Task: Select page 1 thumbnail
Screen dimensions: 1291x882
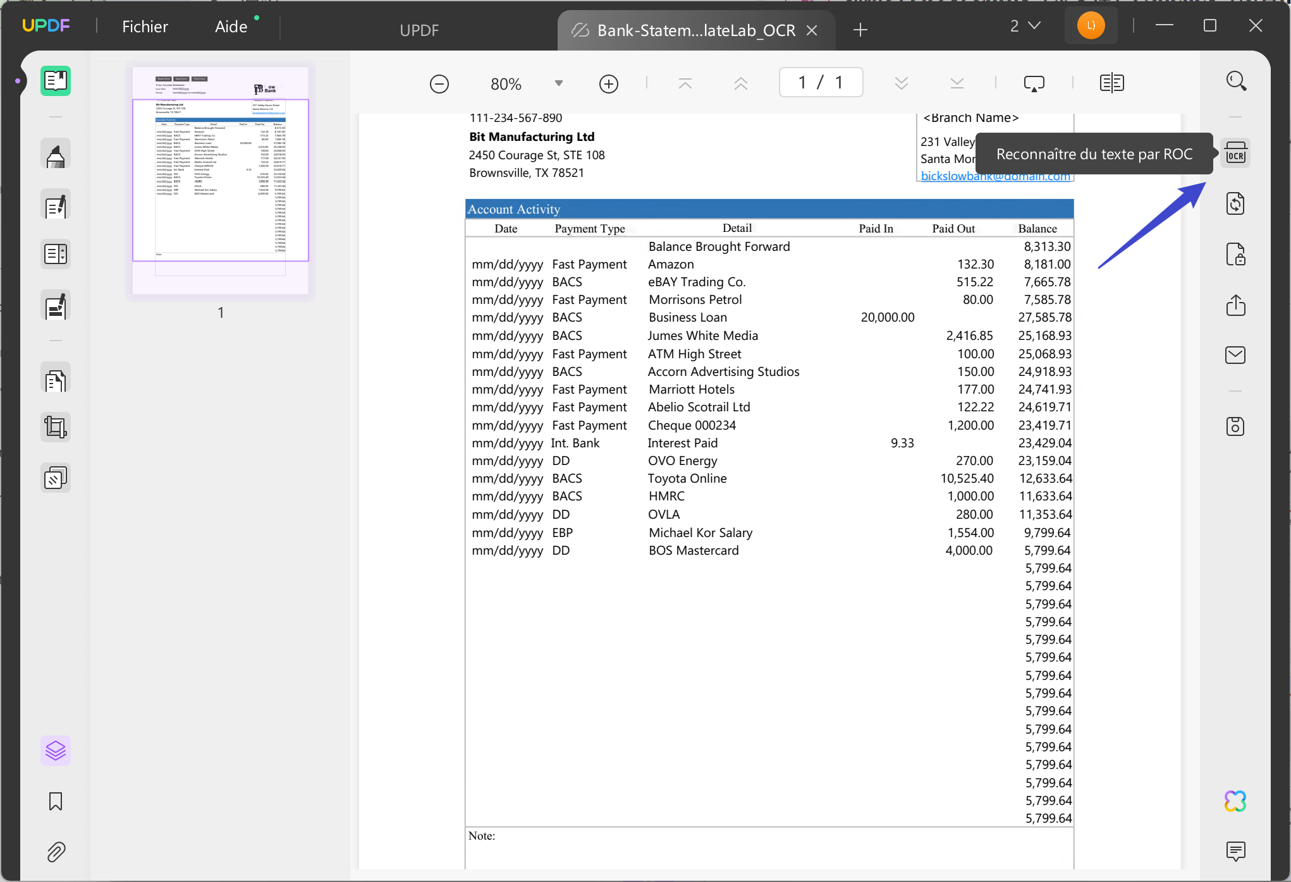Action: tap(221, 181)
